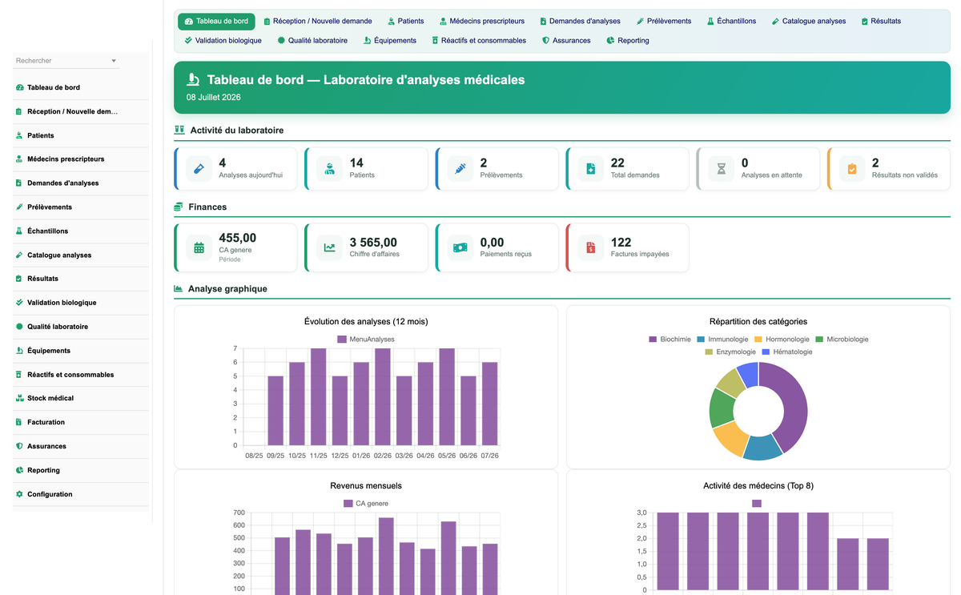The image size is (961, 595).
Task: Click the Résultats non validés clipboard icon
Action: (852, 169)
